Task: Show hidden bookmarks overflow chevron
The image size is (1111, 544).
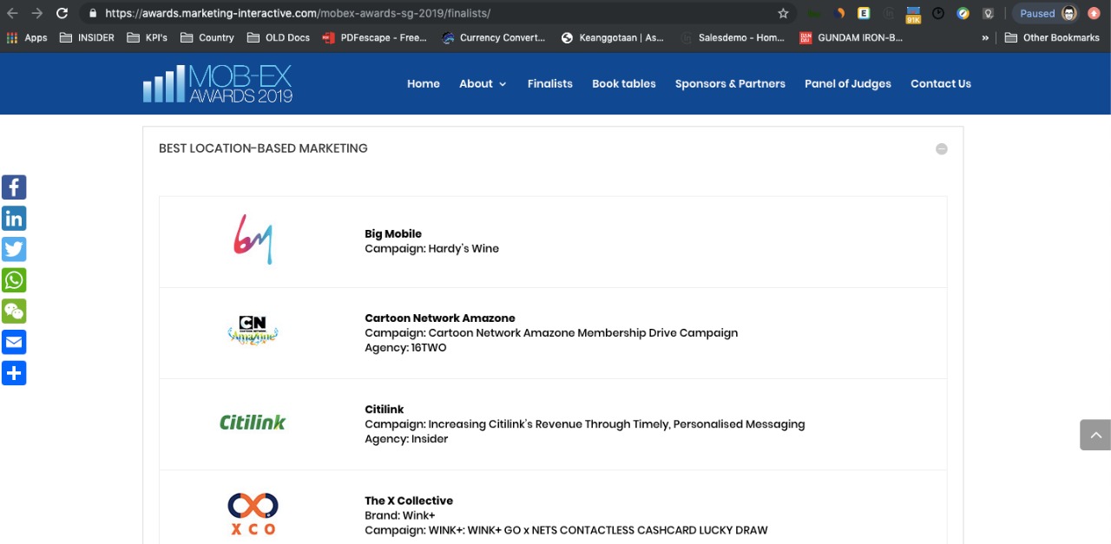Action: tap(985, 38)
